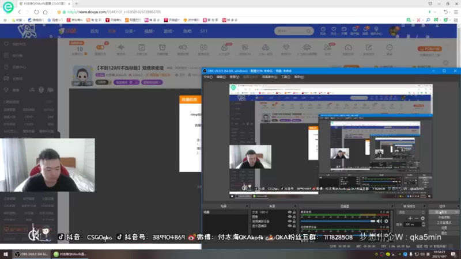The height and width of the screenshot is (259, 461).
Task: Click the browser back arrow
Action: 20,12
